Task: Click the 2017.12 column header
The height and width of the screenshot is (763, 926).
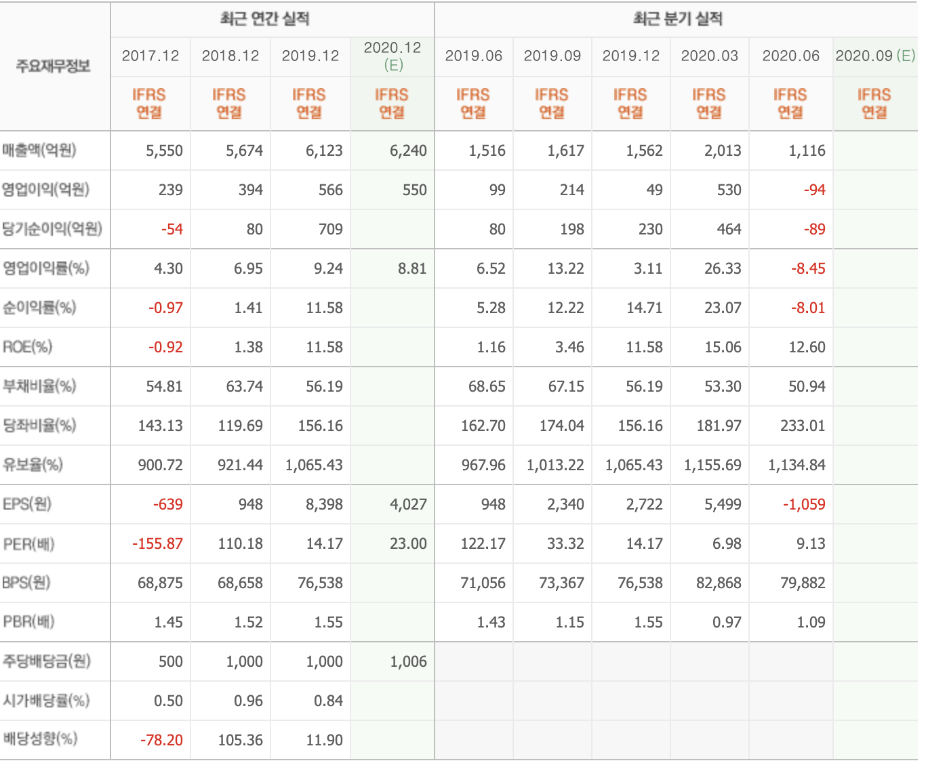Action: [x=150, y=56]
